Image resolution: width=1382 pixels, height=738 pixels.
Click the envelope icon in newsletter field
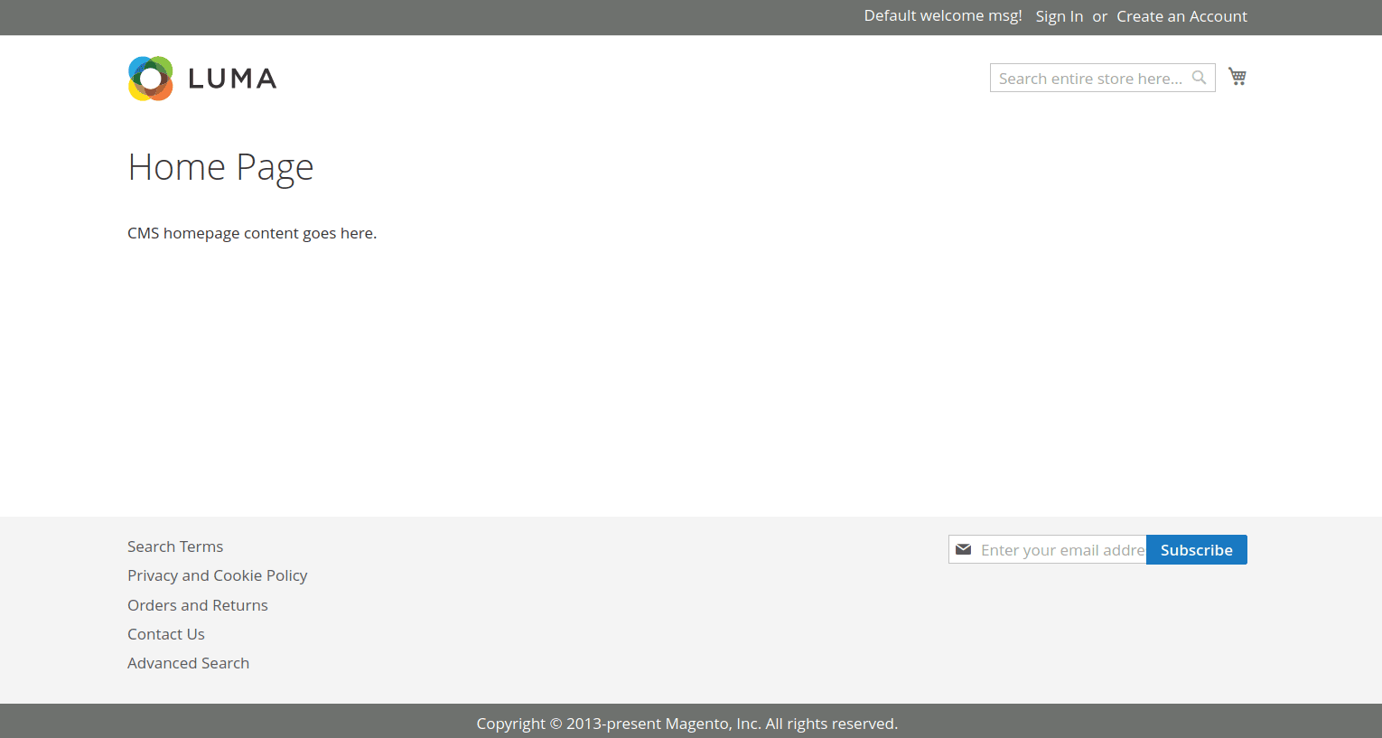964,549
